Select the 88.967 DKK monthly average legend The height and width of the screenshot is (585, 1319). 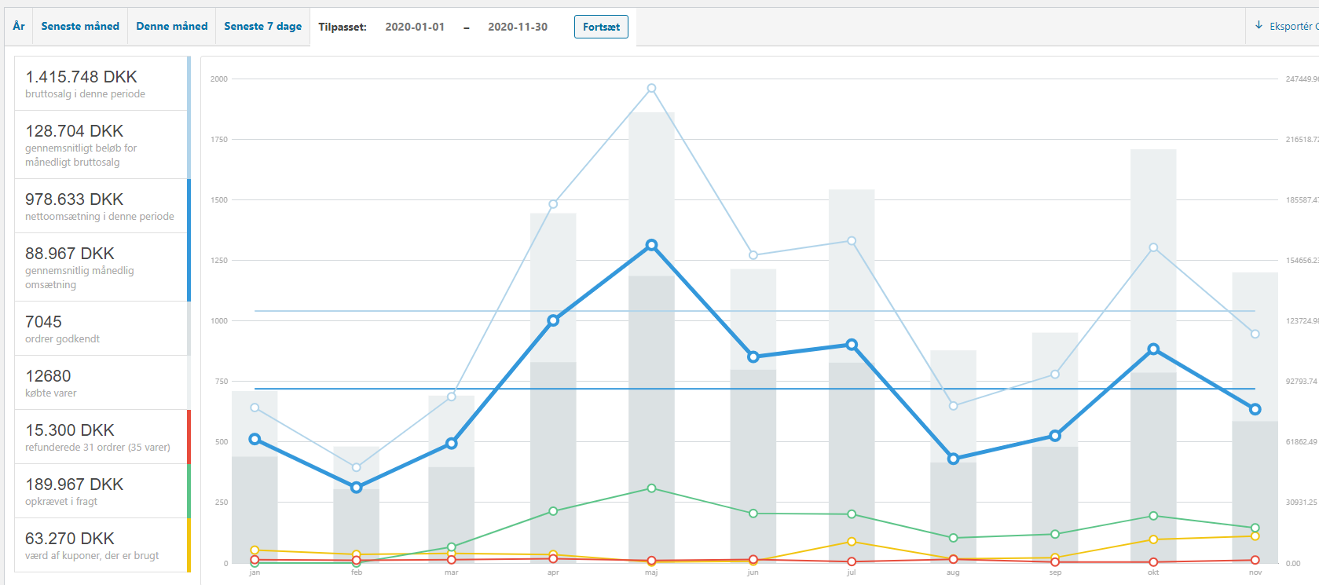tap(102, 267)
